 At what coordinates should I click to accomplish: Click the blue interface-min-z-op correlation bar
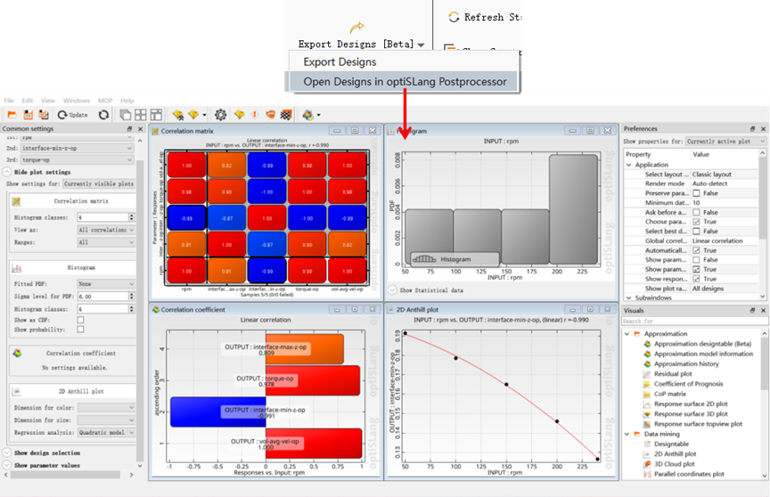tap(218, 412)
